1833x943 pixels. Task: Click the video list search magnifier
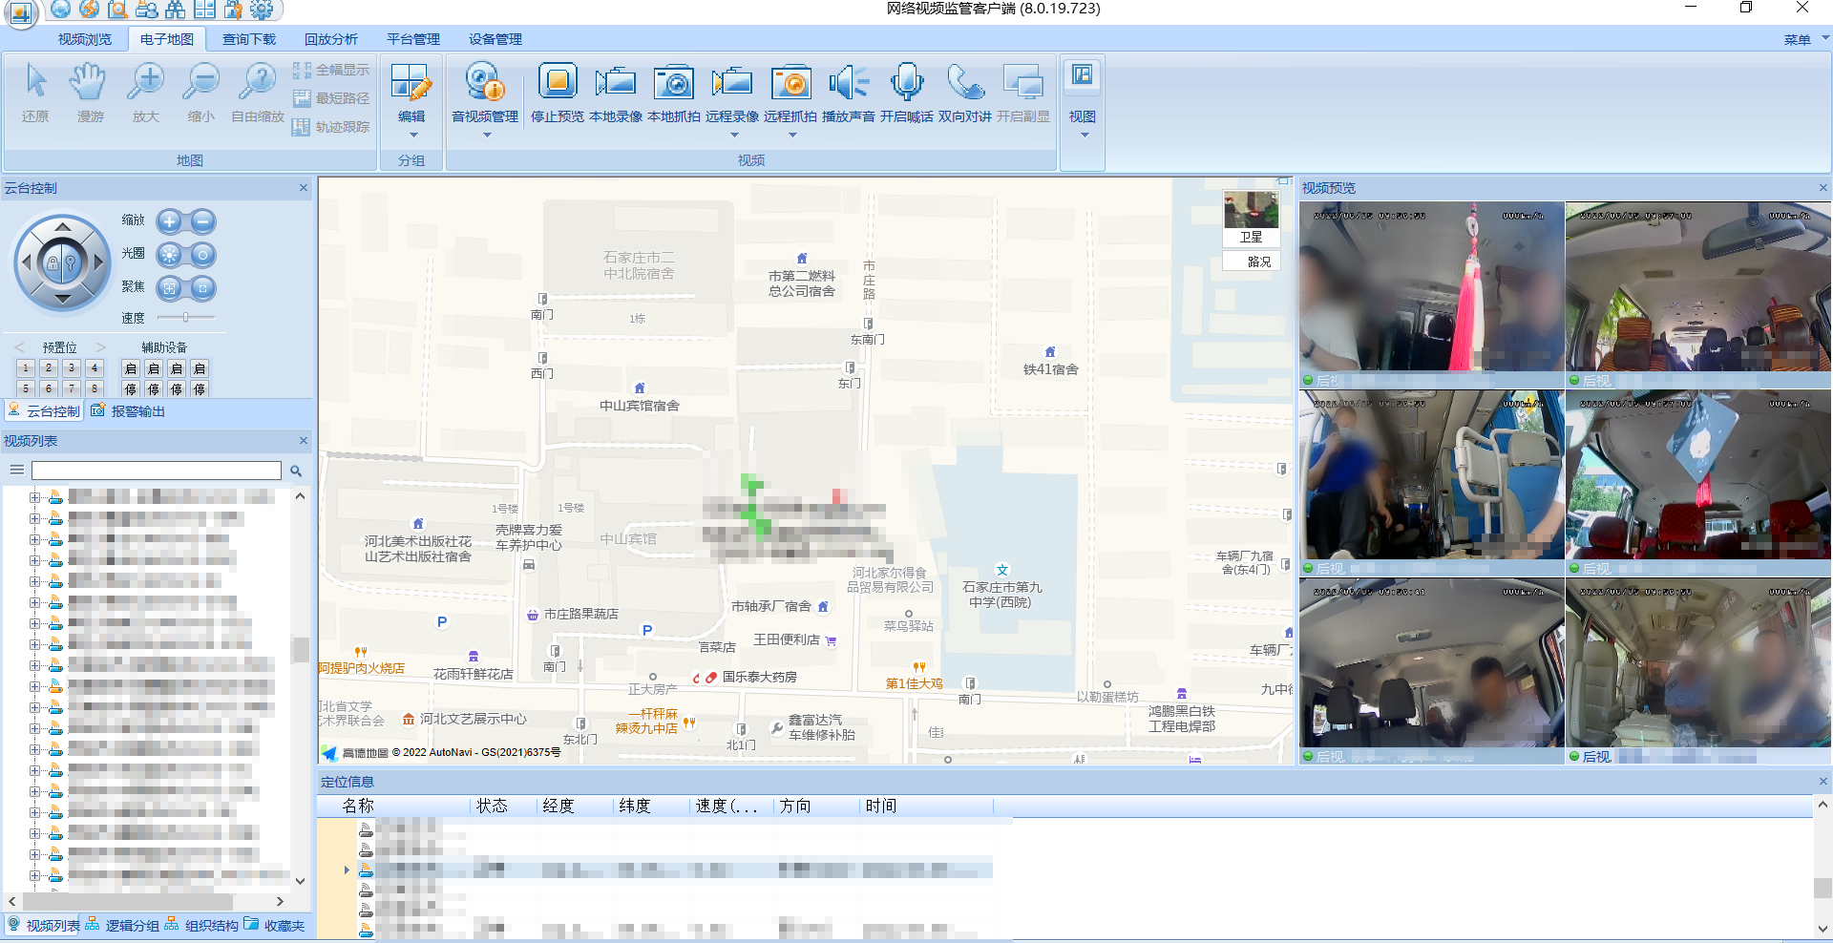[x=296, y=471]
